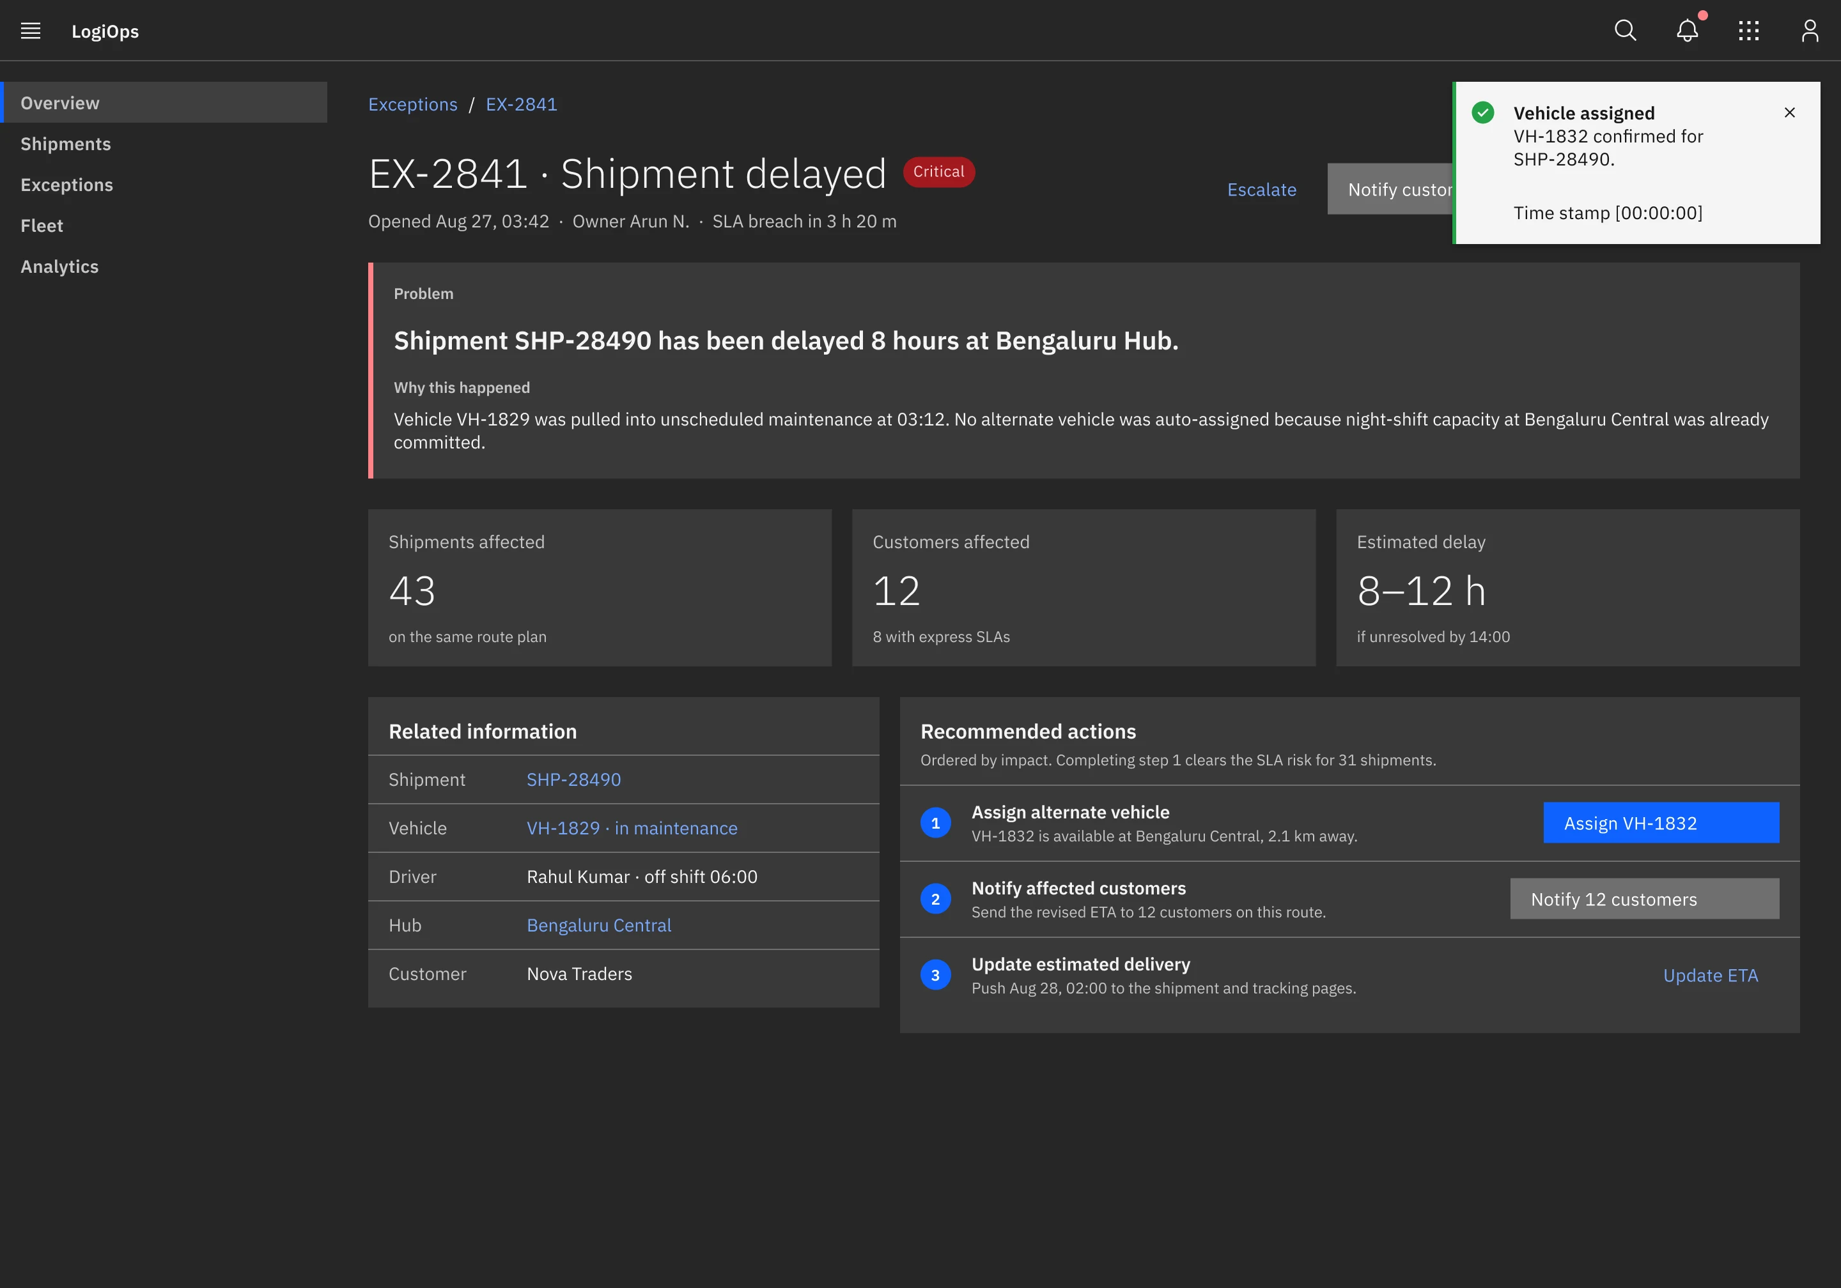This screenshot has width=1841, height=1288.
Task: Click the Notify 12 customers button
Action: (x=1645, y=900)
